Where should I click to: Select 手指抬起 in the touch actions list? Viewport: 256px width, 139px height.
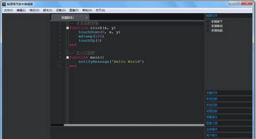(217, 30)
